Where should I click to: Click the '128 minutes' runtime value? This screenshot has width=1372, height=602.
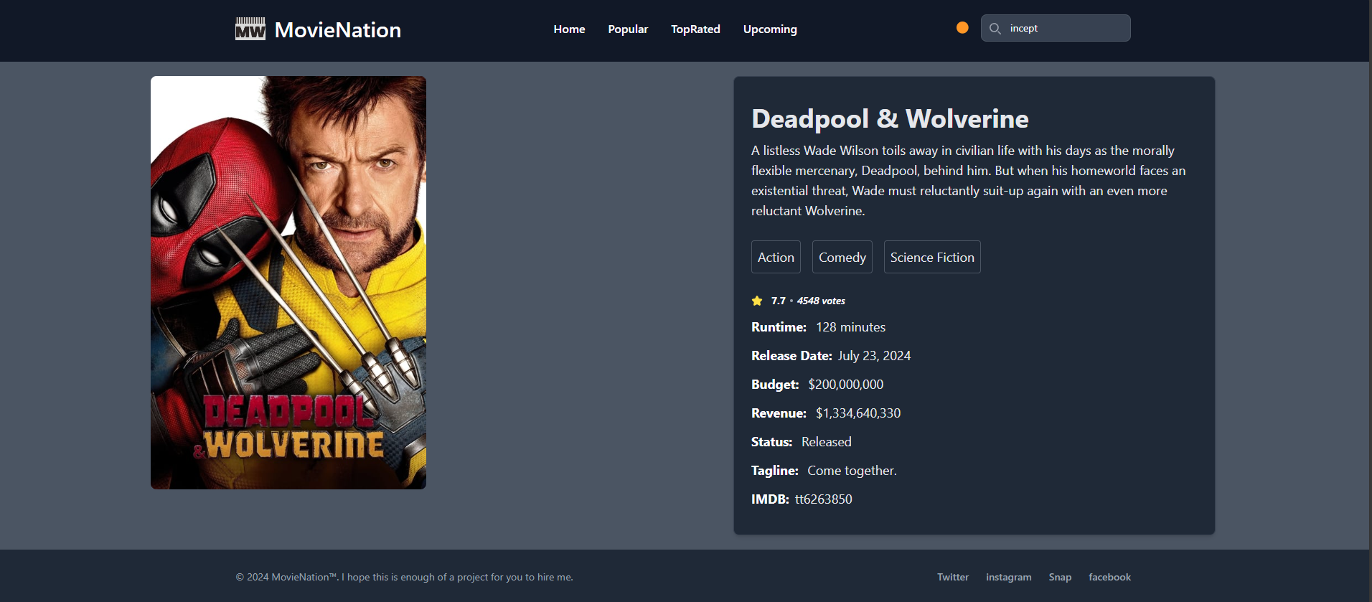coord(850,327)
